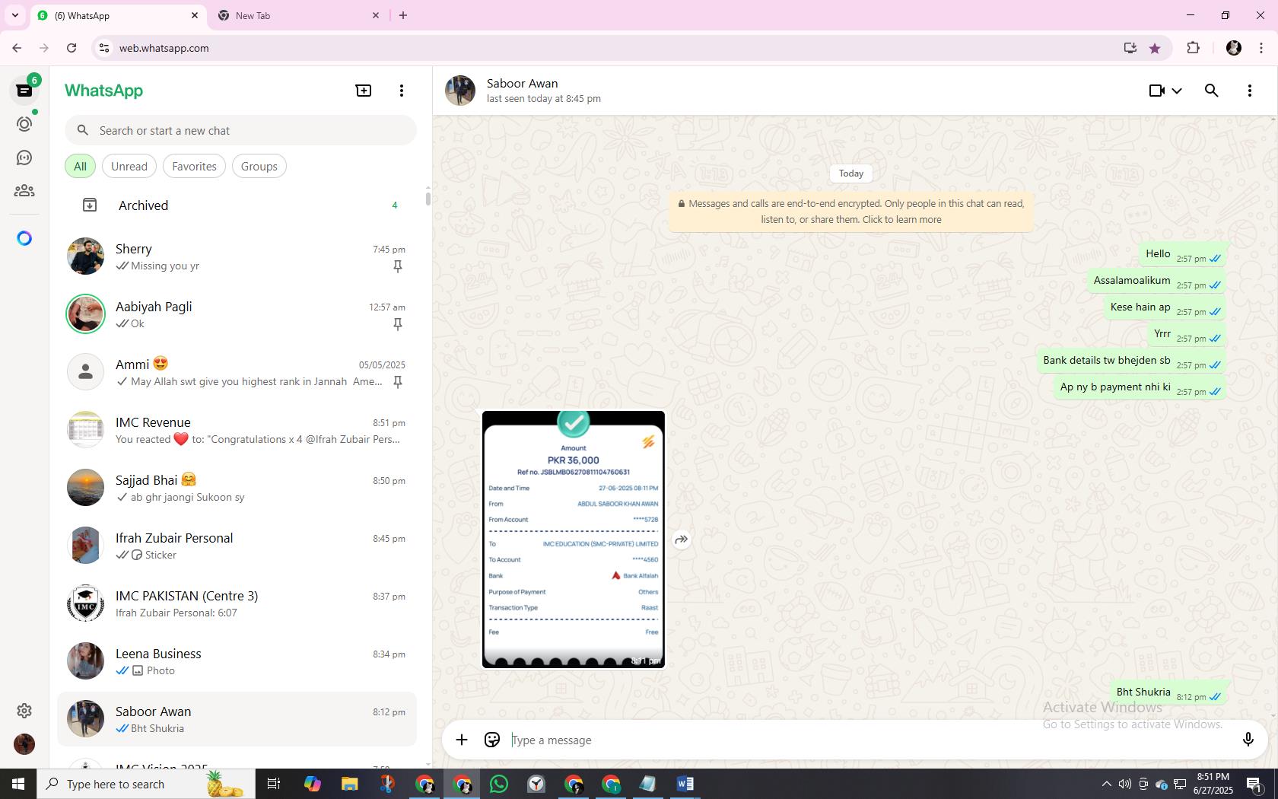
Task: Open your profile picture in the sidebar
Action: (24, 744)
